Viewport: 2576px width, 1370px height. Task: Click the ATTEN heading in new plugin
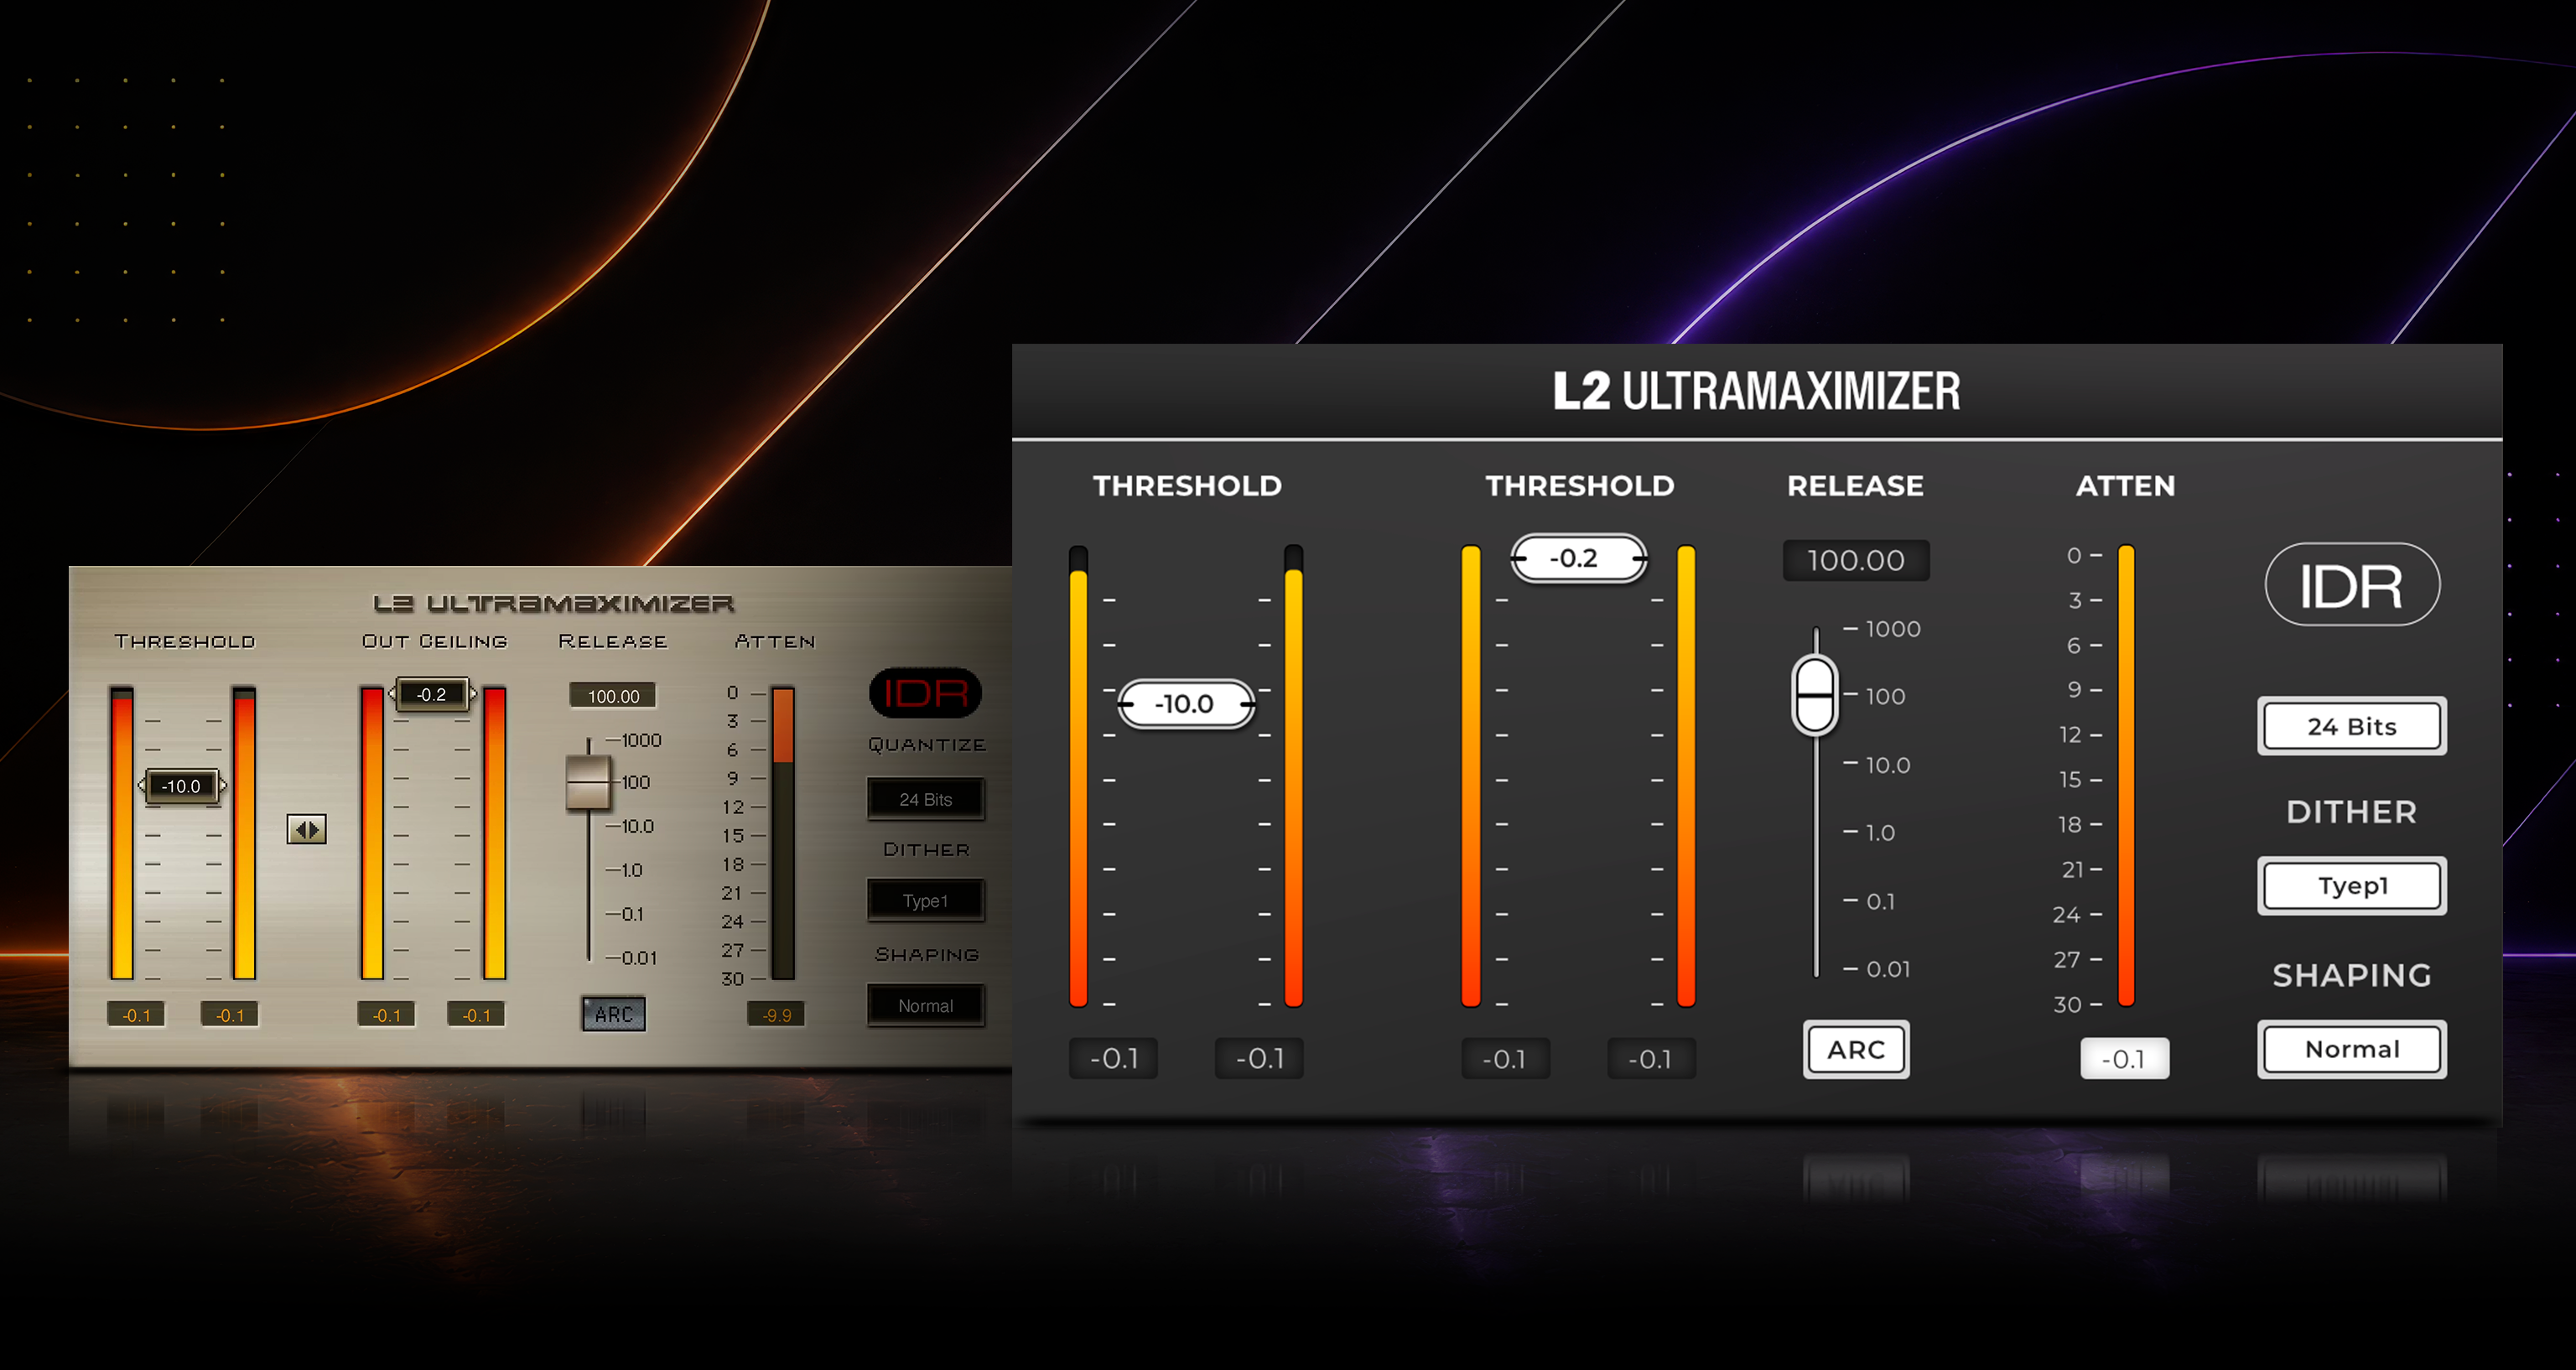[2125, 486]
